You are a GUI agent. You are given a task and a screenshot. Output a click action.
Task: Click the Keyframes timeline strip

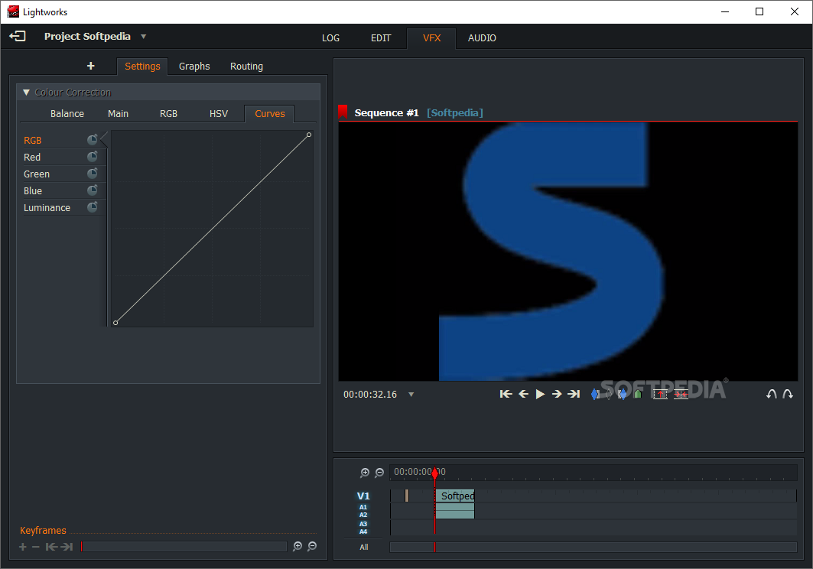coord(184,547)
